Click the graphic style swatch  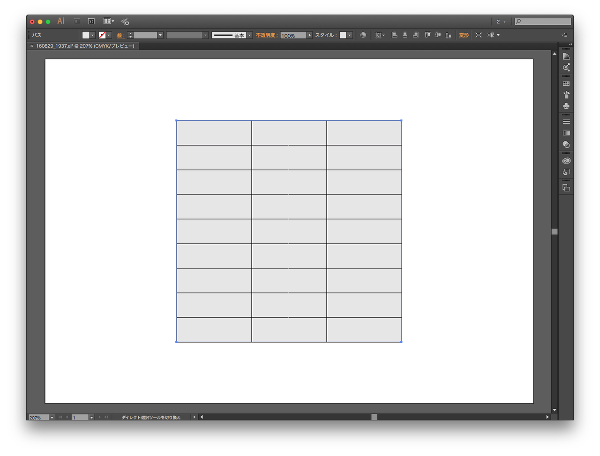(343, 35)
